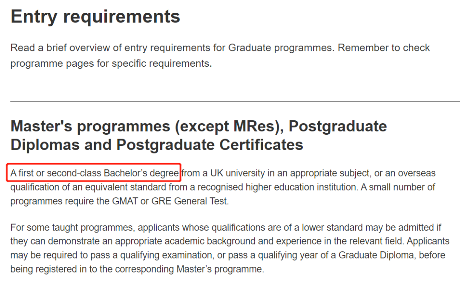The image size is (460, 295).
Task: Click the red-outlined "A first or second-class Bachelor's degree" text
Action: click(94, 173)
